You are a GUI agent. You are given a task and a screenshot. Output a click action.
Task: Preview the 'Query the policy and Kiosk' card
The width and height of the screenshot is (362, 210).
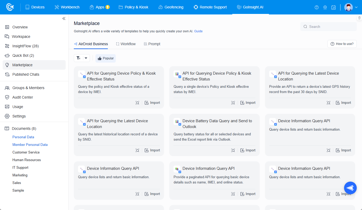[x=137, y=103]
